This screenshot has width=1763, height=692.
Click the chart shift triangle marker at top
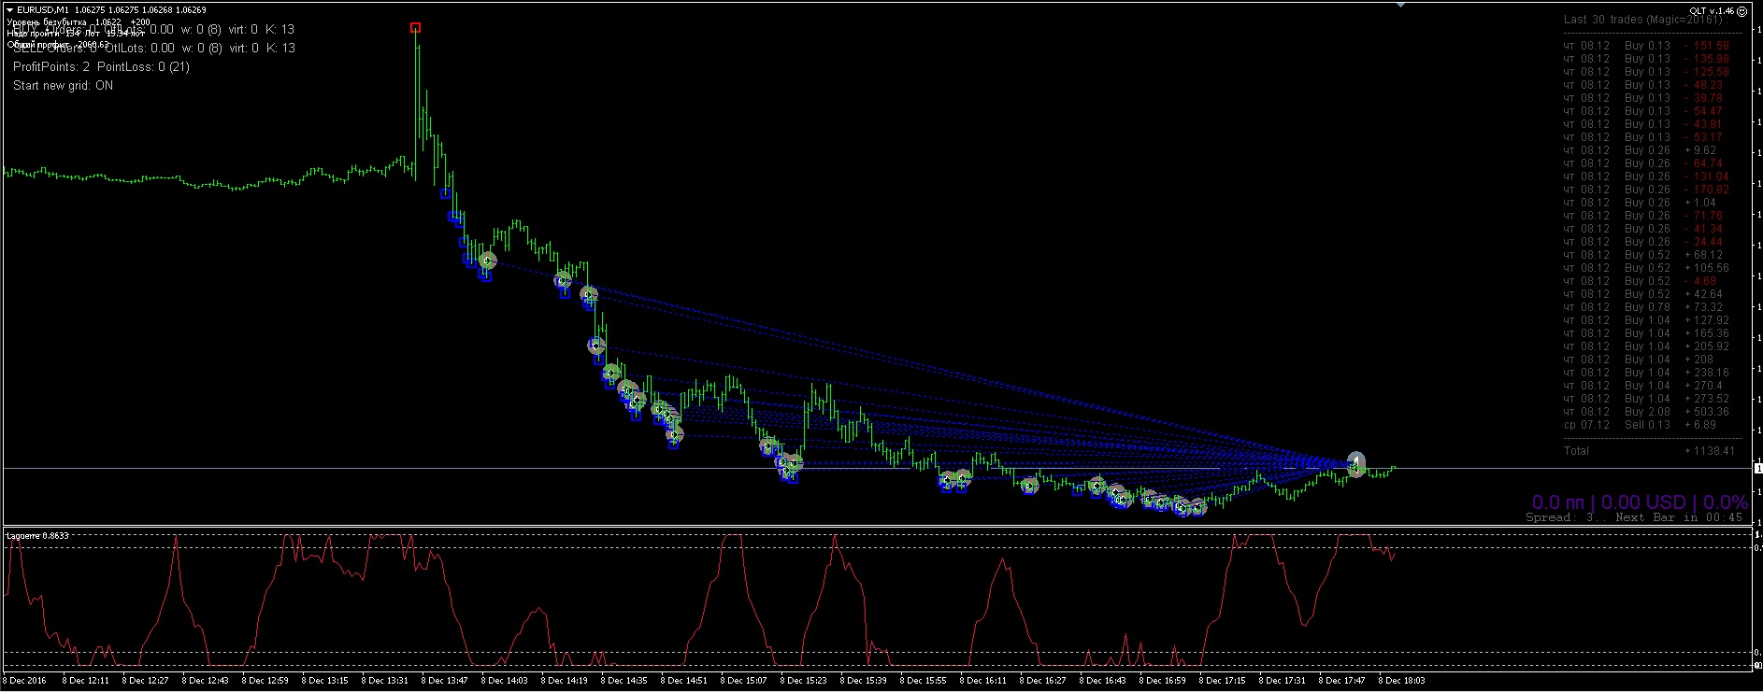coord(1400,5)
